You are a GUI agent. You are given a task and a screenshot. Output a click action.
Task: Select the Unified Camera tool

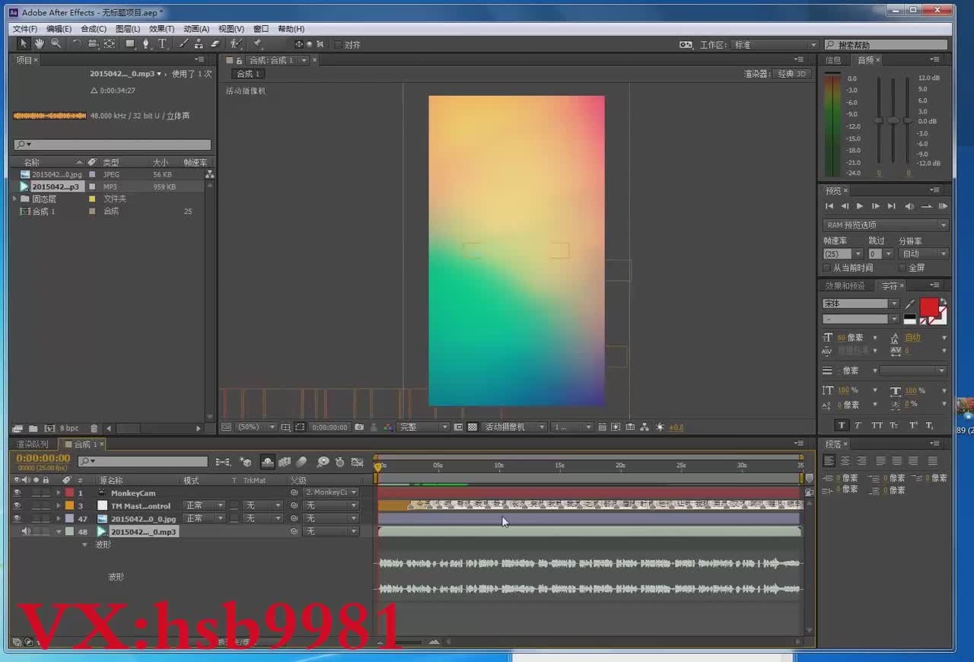click(x=93, y=44)
